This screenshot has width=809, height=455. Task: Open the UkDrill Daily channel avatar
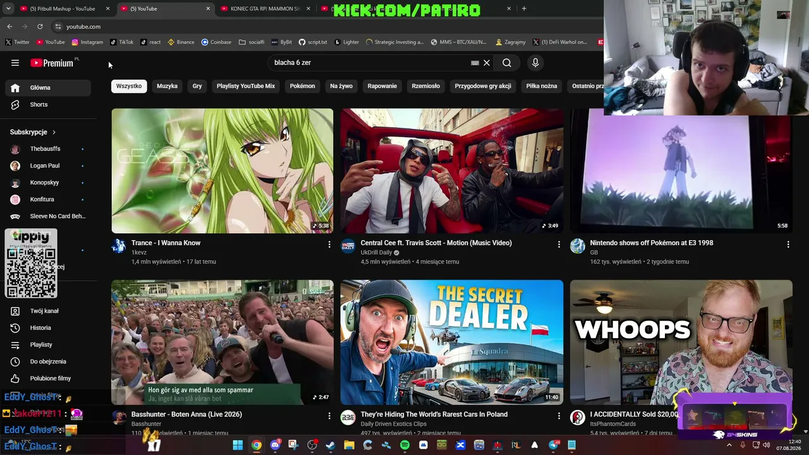[348, 246]
